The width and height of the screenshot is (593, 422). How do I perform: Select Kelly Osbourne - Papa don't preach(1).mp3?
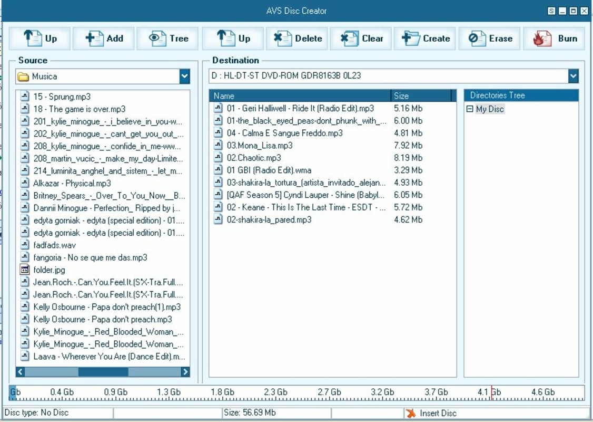[x=107, y=307]
